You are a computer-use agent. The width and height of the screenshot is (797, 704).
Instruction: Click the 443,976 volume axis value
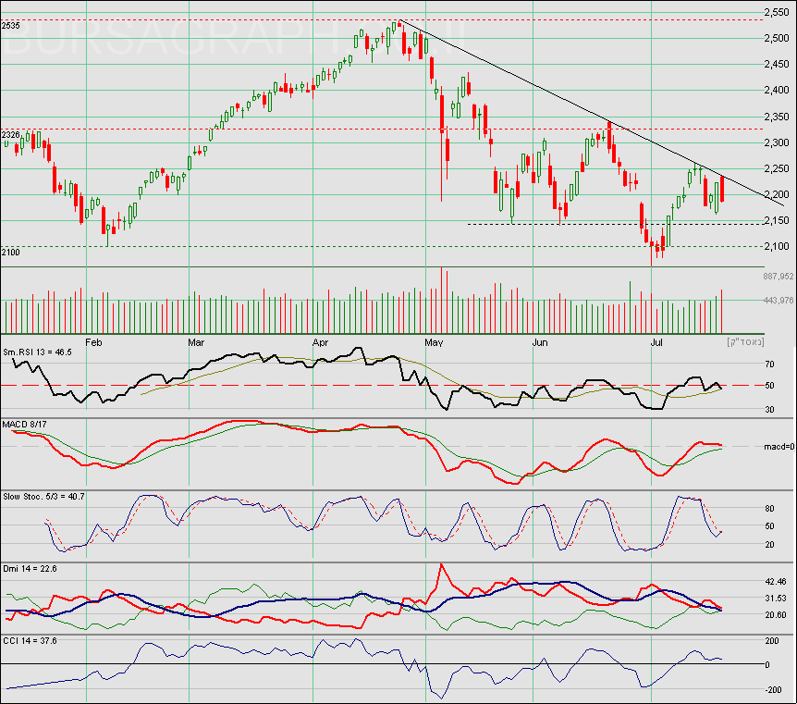tap(779, 301)
